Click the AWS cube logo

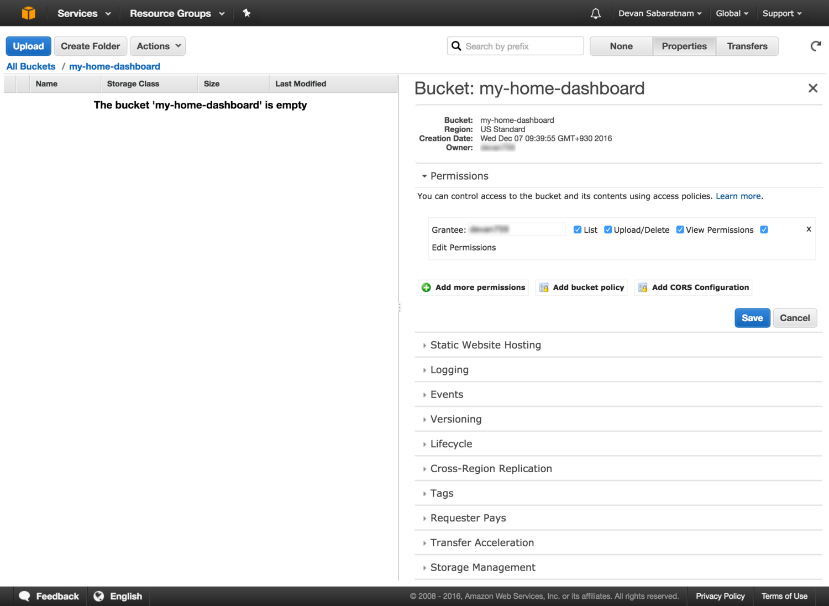[x=28, y=13]
